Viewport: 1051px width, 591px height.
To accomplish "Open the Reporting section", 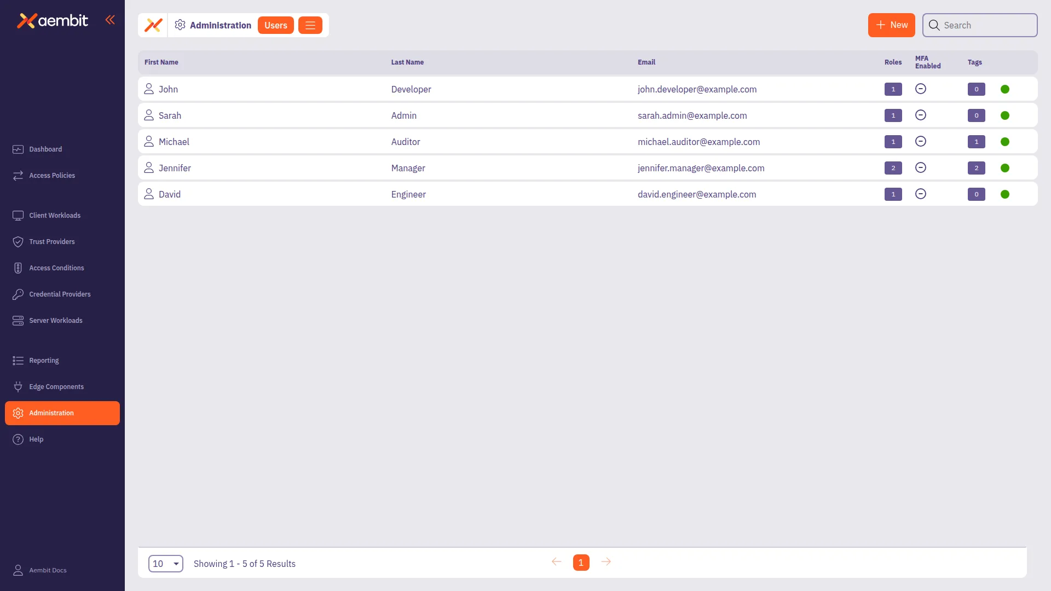I will [x=43, y=360].
